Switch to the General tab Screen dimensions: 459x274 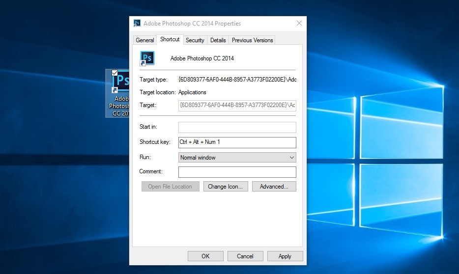tap(145, 40)
